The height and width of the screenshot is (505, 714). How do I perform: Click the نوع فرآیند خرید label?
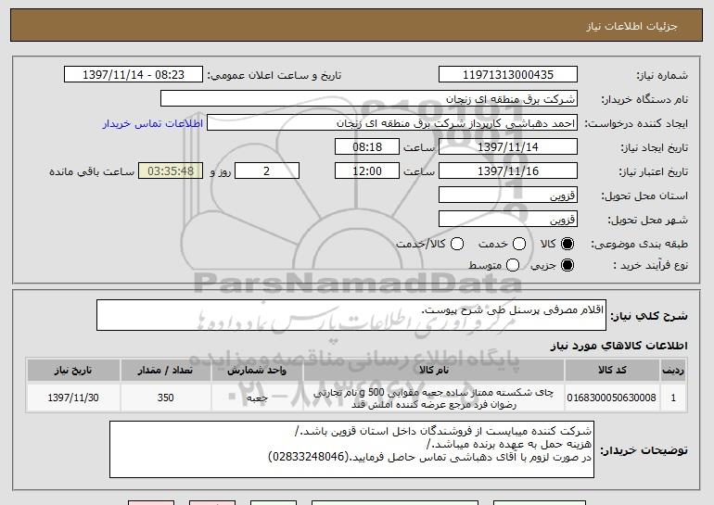650,265
